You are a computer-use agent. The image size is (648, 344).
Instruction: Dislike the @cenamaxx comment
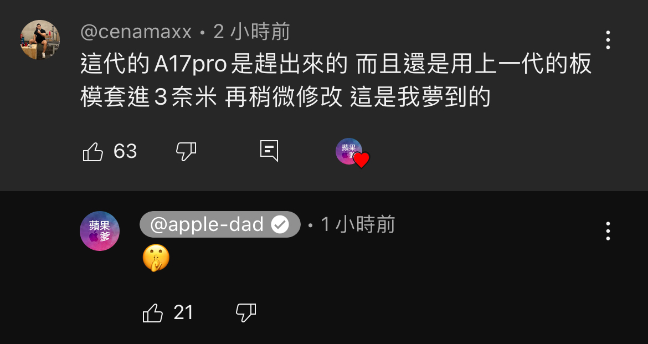(x=186, y=152)
